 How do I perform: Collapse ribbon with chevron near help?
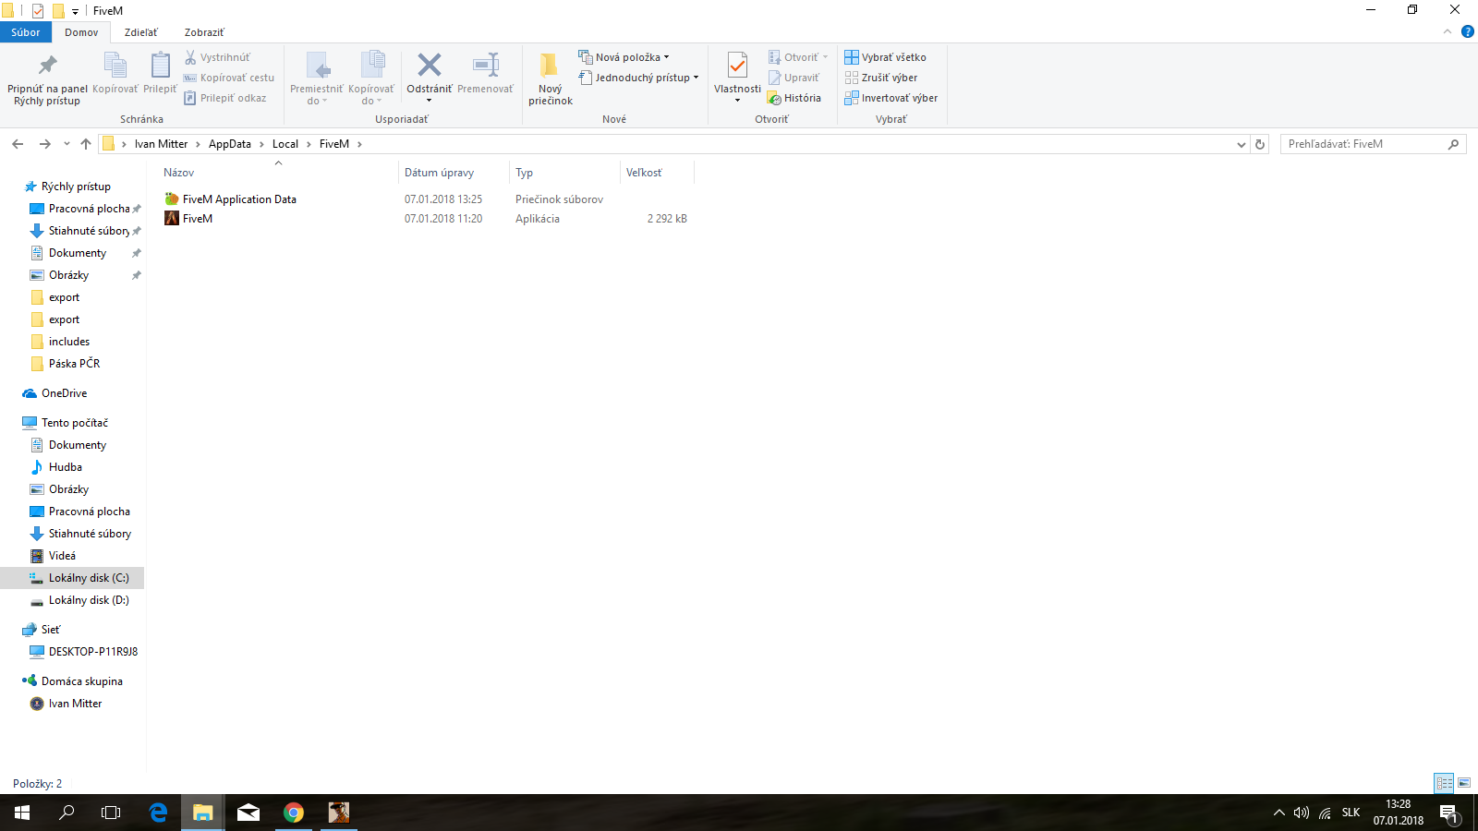[1448, 32]
